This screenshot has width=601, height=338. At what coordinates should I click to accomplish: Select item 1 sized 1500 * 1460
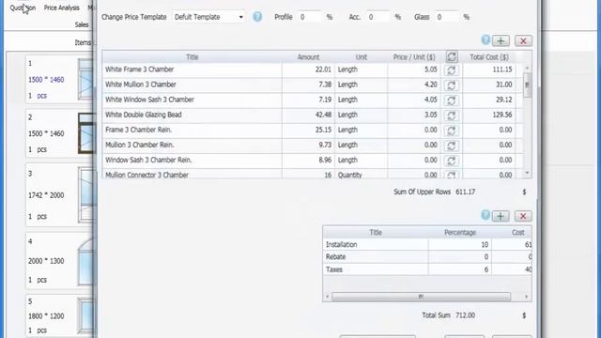59,79
